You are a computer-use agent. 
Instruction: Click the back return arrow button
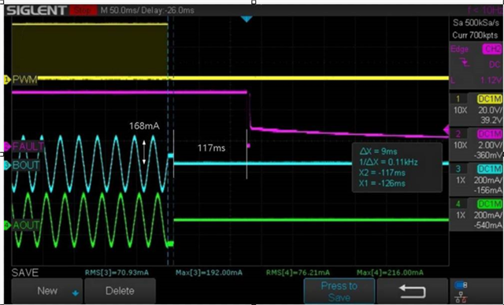click(413, 291)
